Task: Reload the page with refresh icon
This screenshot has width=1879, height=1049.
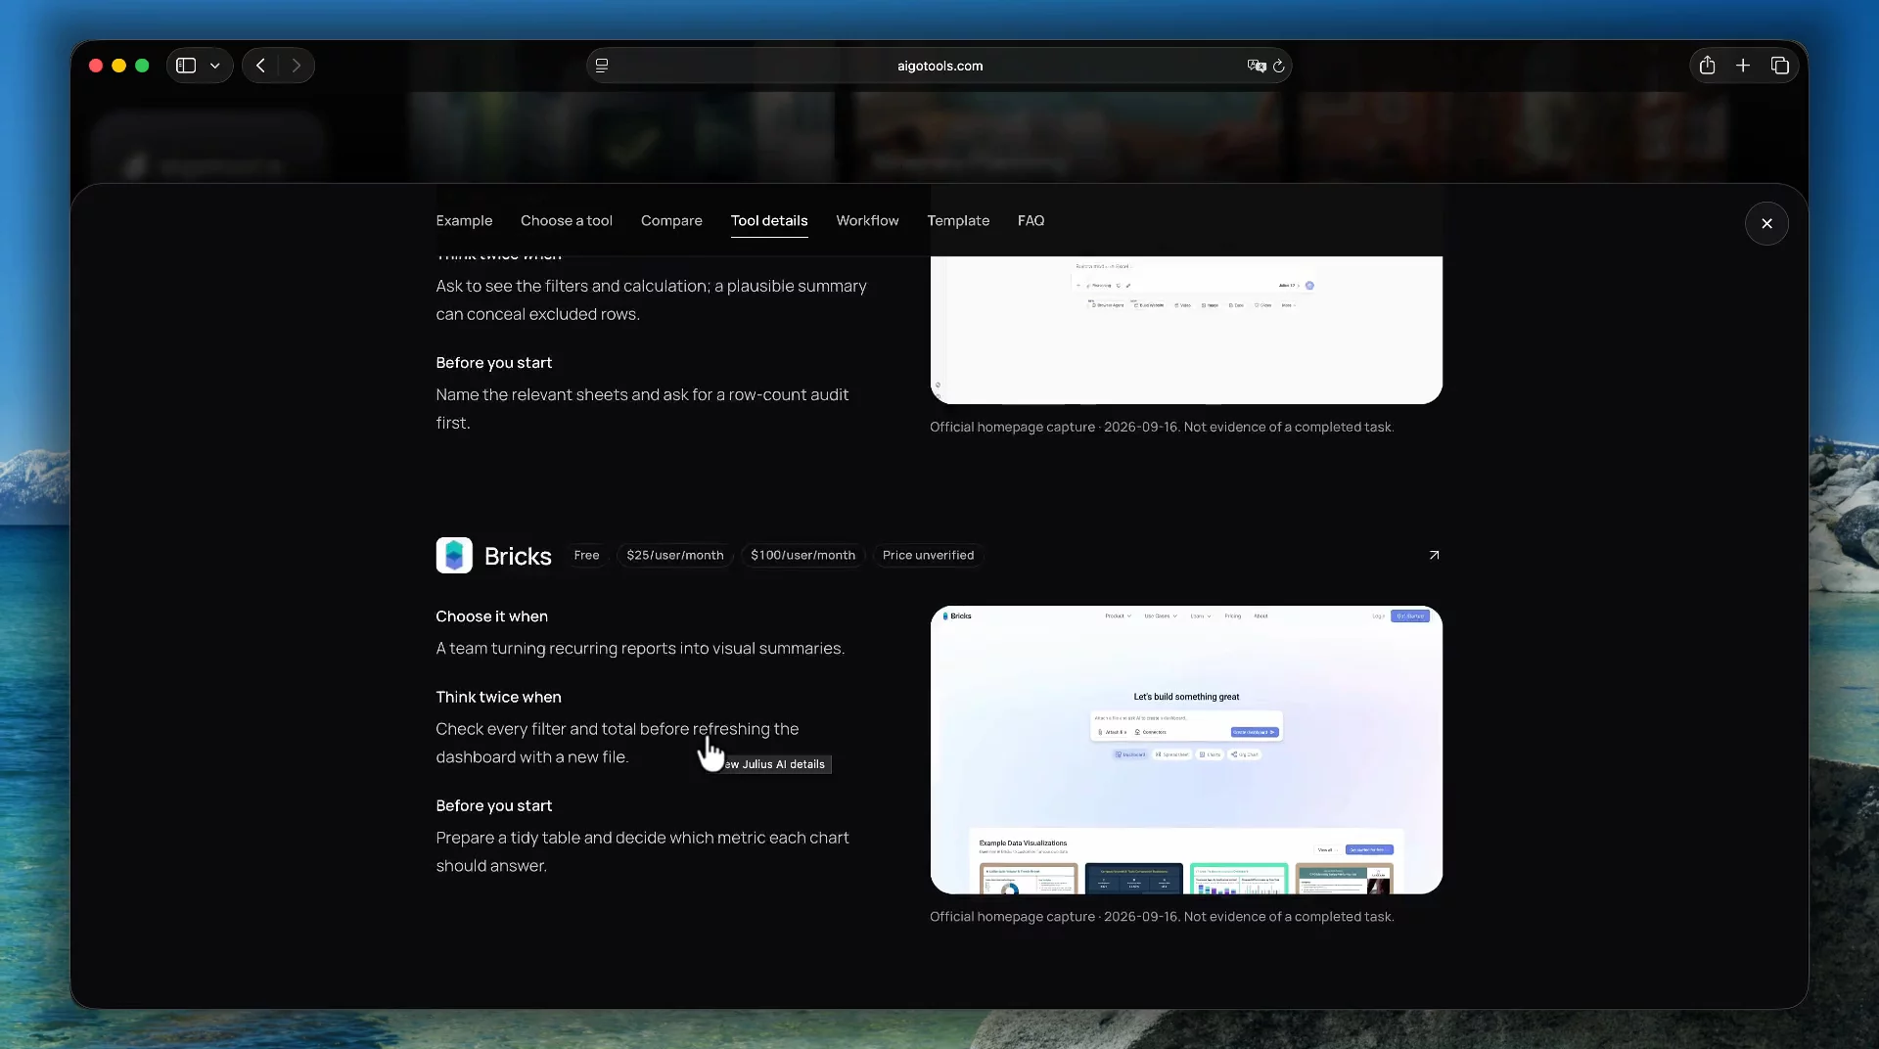Action: pos(1278,66)
